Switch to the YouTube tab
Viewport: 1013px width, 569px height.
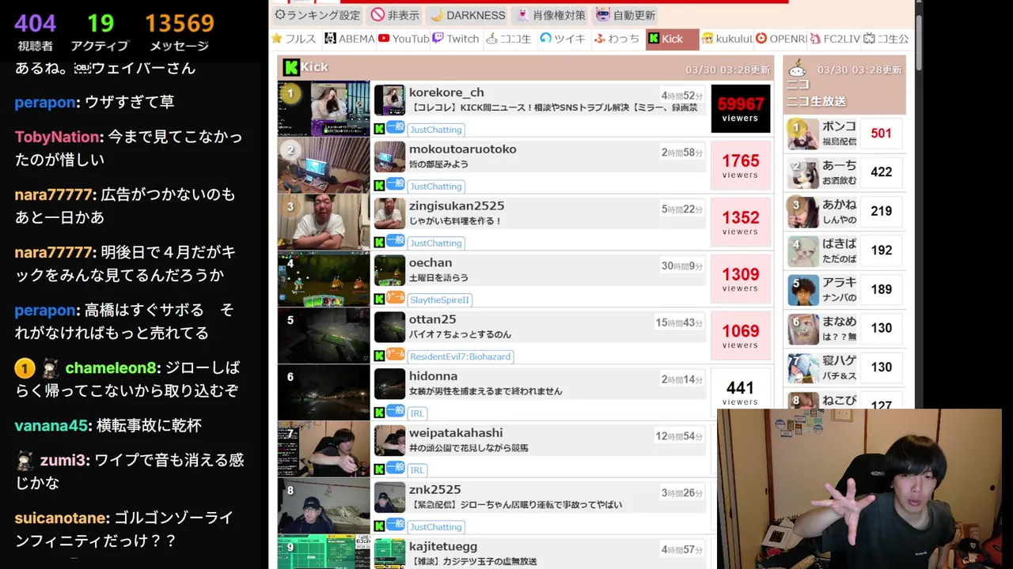coord(404,39)
